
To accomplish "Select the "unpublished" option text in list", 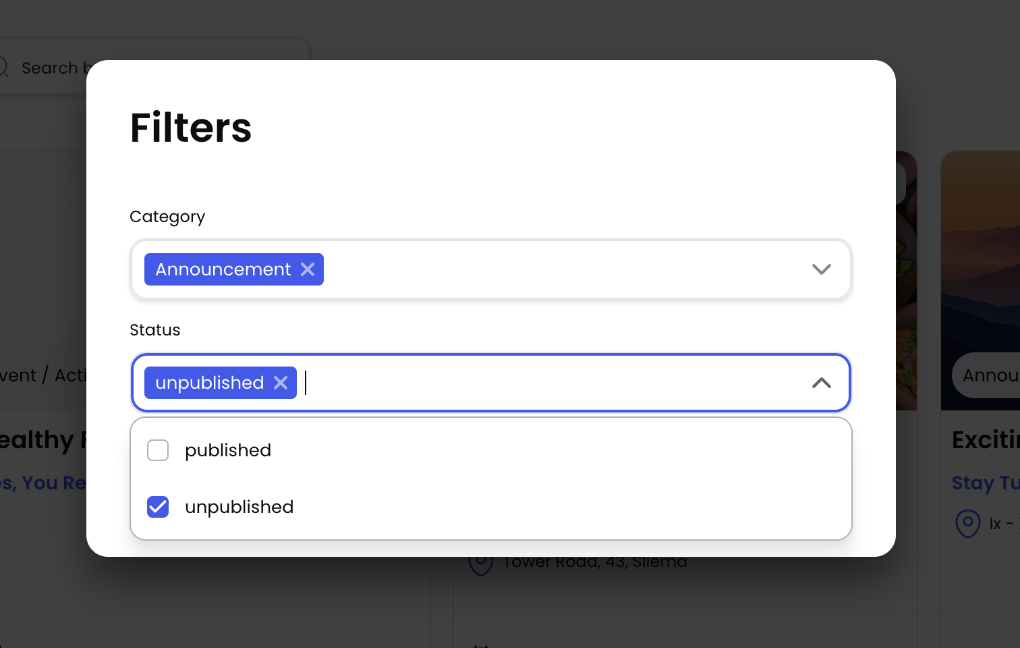I will [239, 507].
